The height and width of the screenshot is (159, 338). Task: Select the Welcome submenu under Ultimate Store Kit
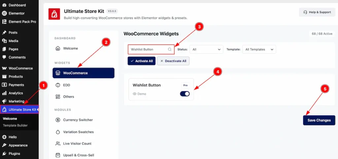pos(10,118)
